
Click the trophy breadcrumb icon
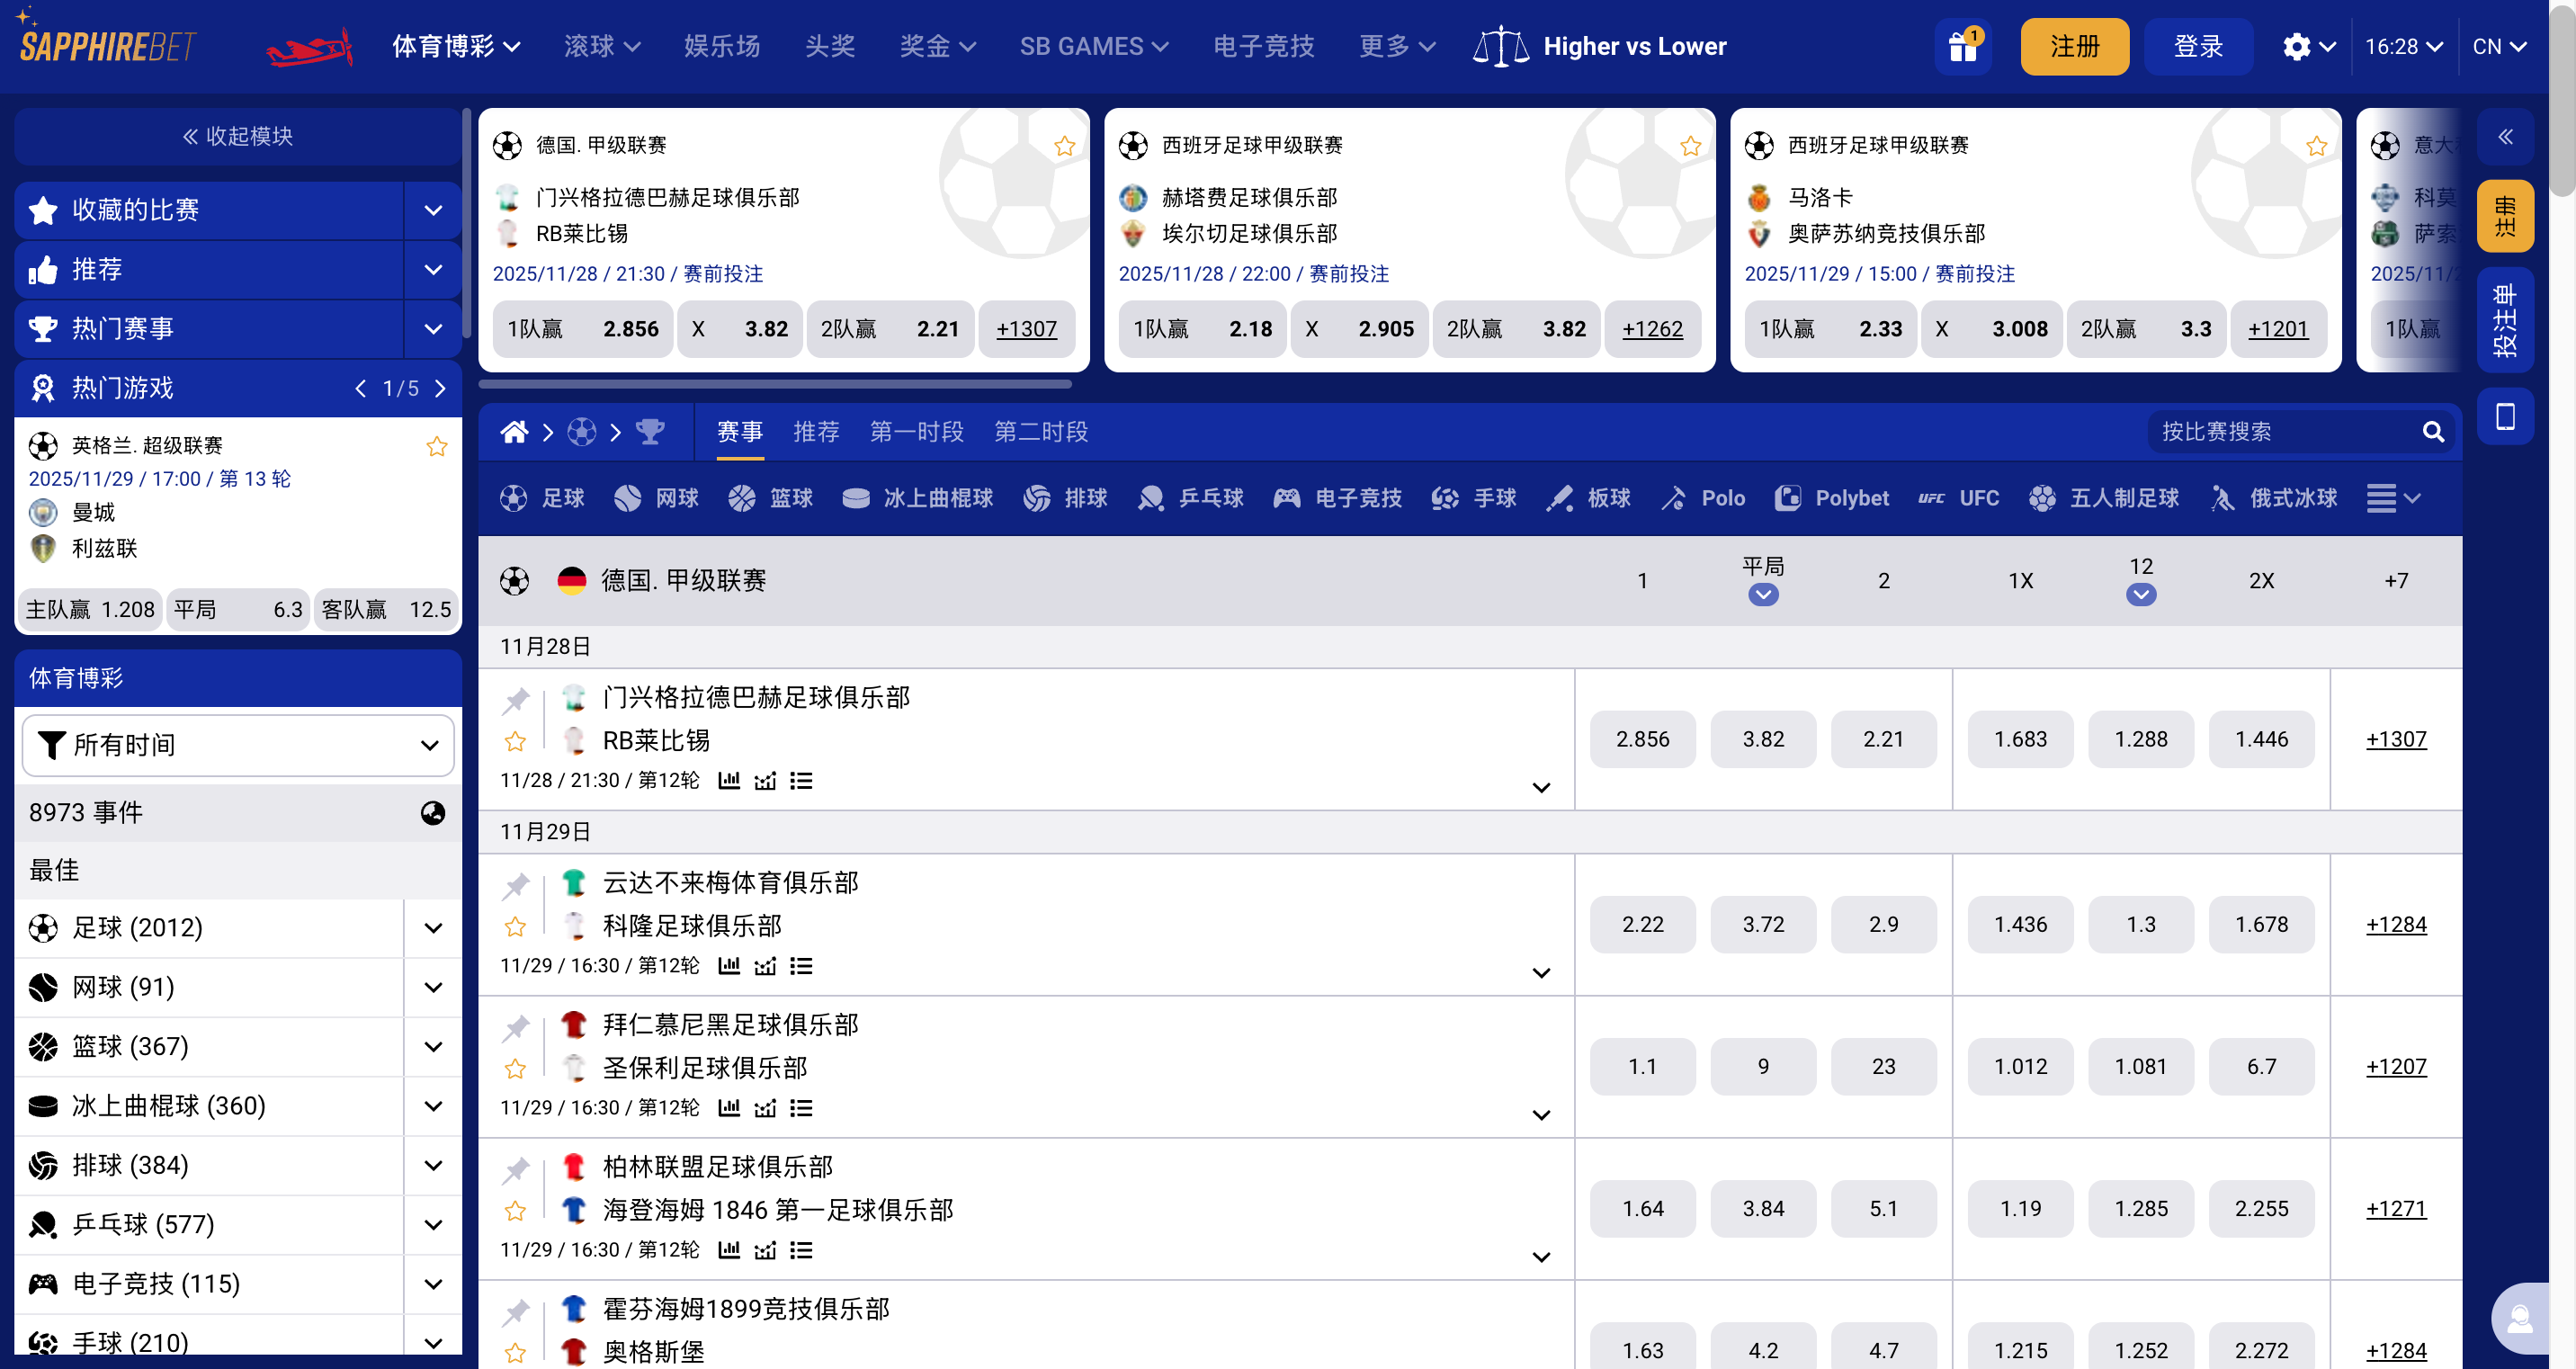tap(650, 432)
